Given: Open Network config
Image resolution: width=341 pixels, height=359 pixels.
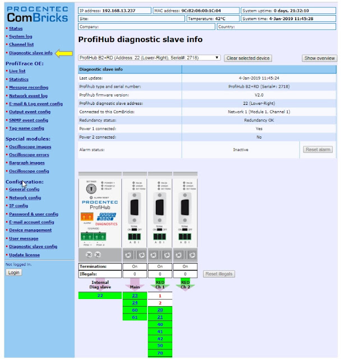Looking at the screenshot, I should point(25,197).
